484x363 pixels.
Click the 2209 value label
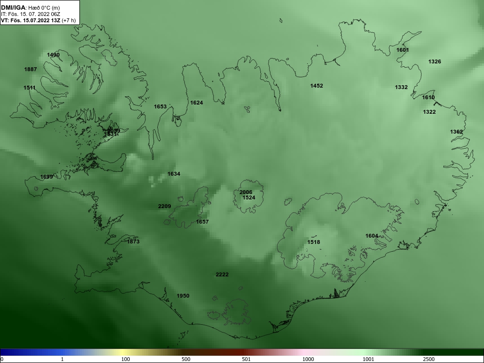(165, 206)
